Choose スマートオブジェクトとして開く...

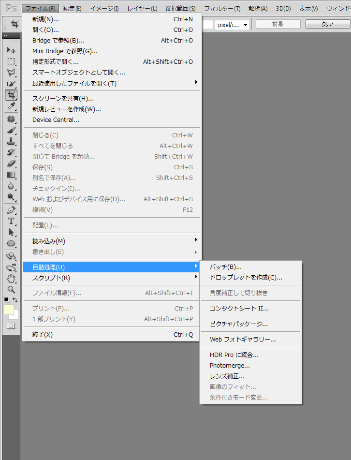(111, 73)
